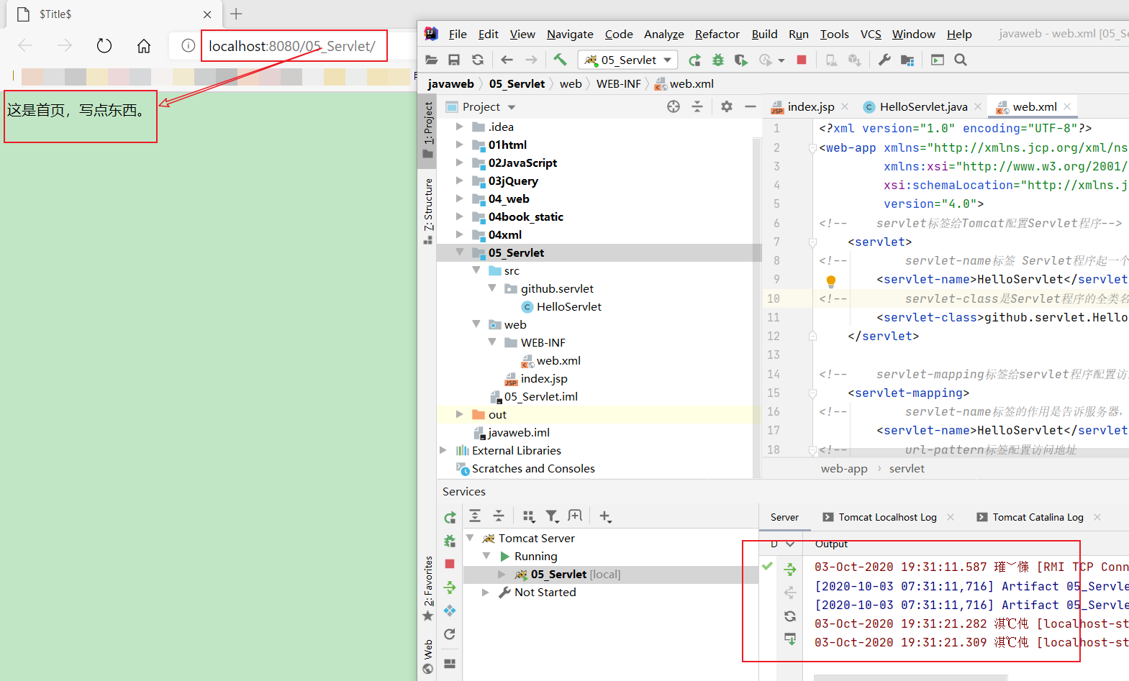Build project with the hammer icon
This screenshot has height=681, width=1129.
(560, 60)
